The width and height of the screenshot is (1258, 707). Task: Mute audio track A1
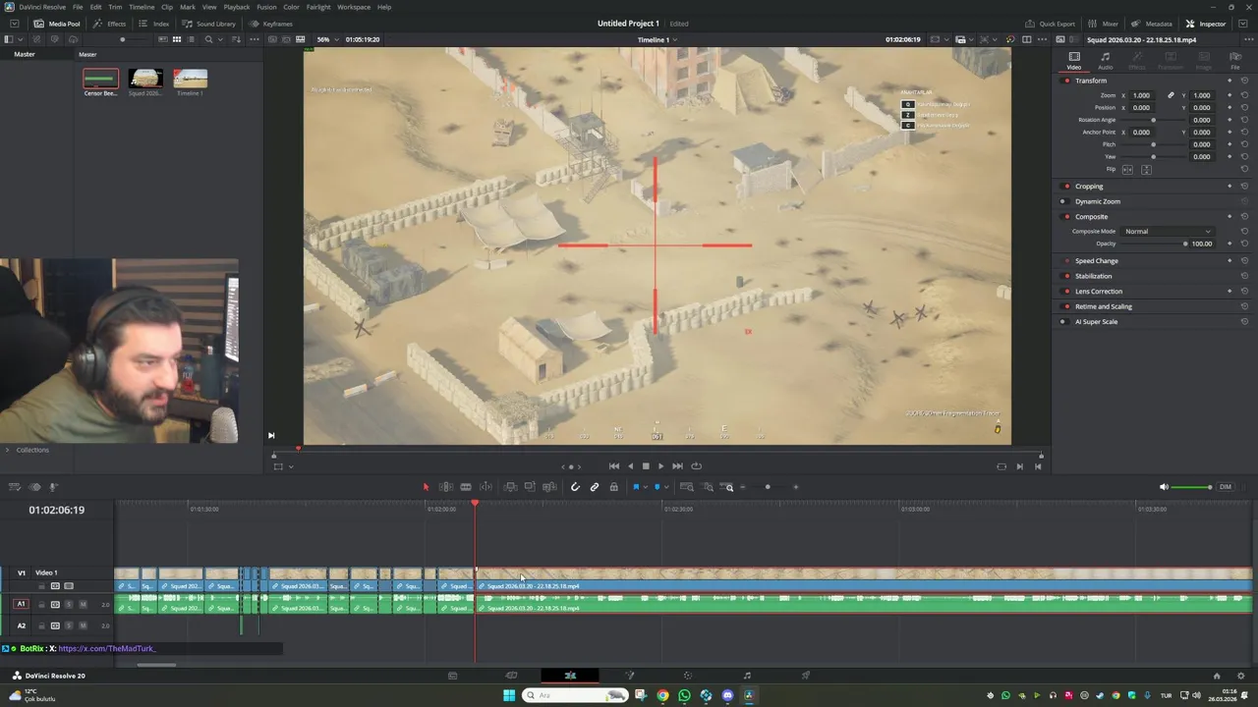point(83,605)
